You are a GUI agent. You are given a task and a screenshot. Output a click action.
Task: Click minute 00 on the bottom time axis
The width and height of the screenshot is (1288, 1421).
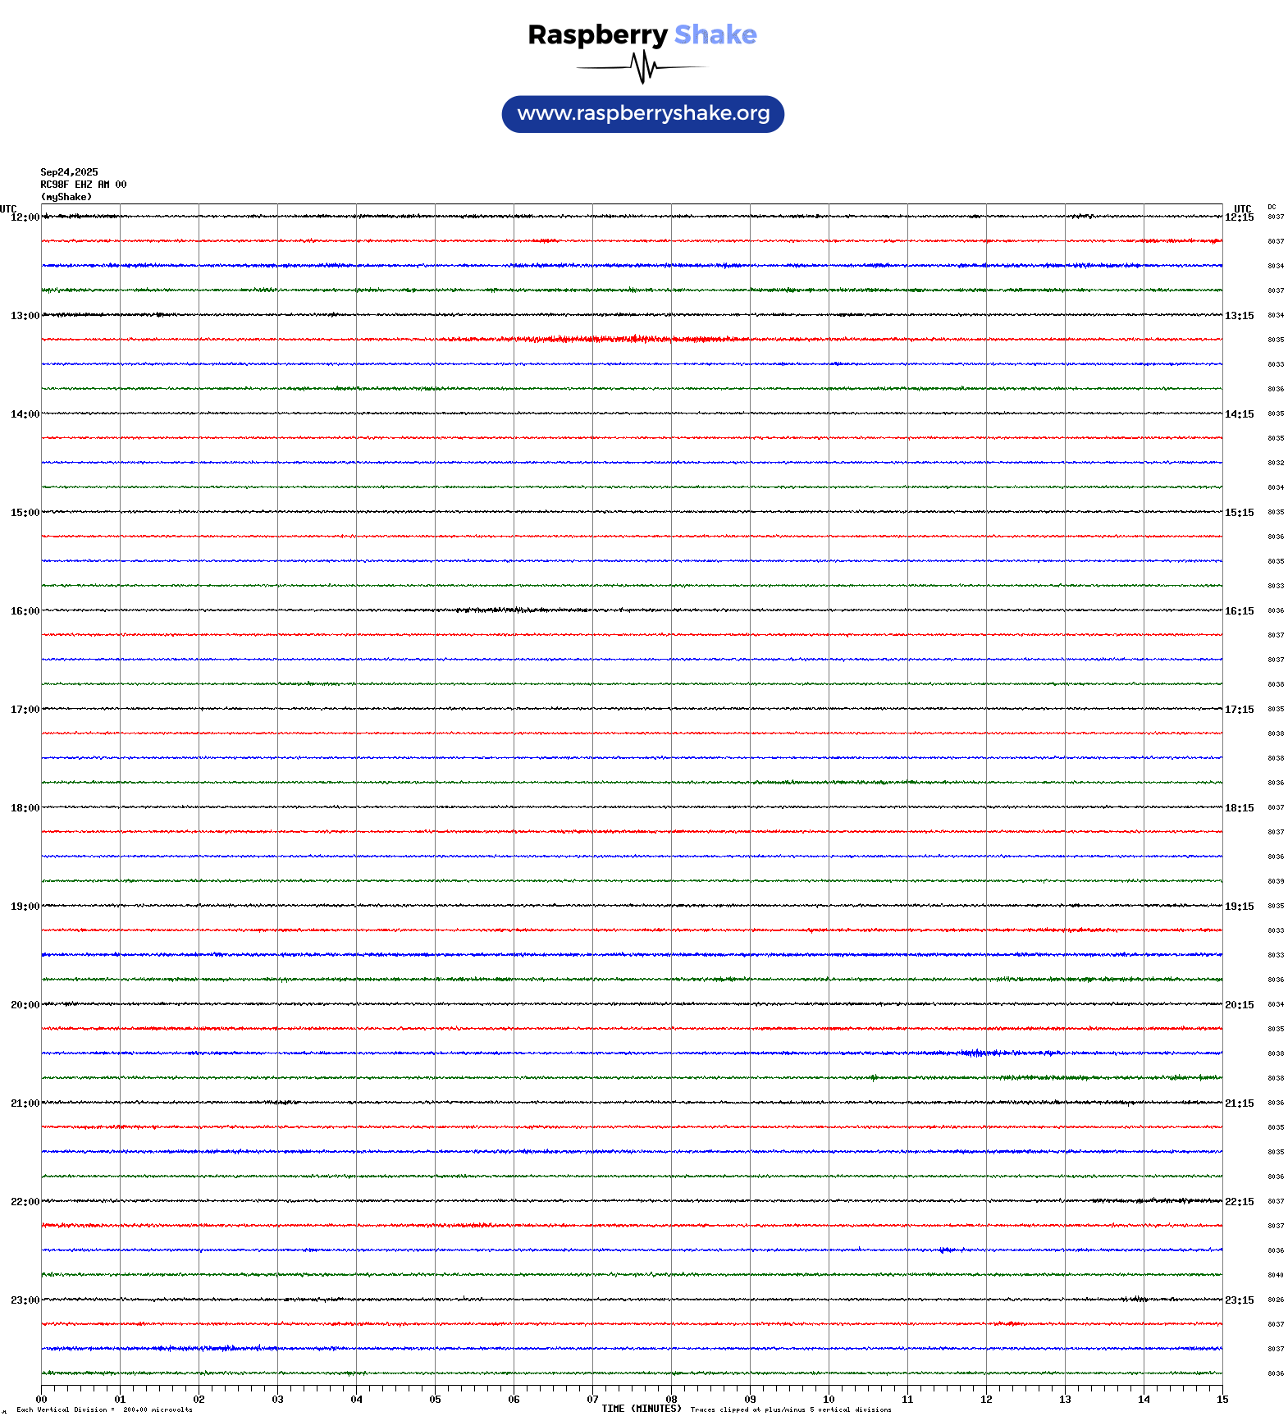tap(42, 1400)
